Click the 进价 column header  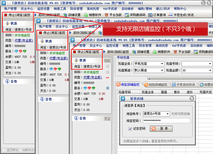[x=191, y=92]
